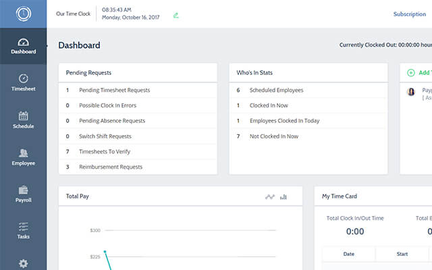The image size is (432, 270).
Task: Open the Tasks checklist page
Action: coord(23,230)
